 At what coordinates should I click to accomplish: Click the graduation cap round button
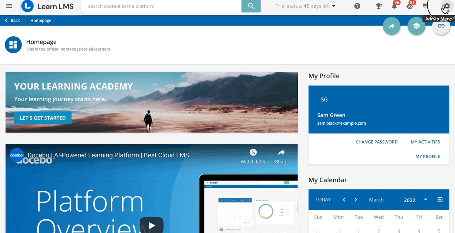point(416,26)
